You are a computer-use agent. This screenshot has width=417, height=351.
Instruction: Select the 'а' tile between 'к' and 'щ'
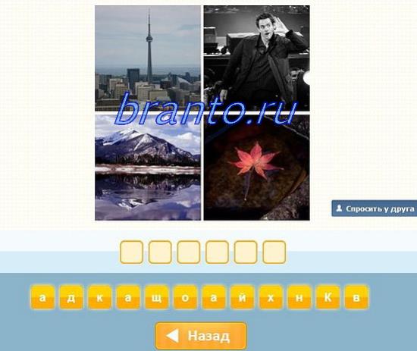point(128,297)
